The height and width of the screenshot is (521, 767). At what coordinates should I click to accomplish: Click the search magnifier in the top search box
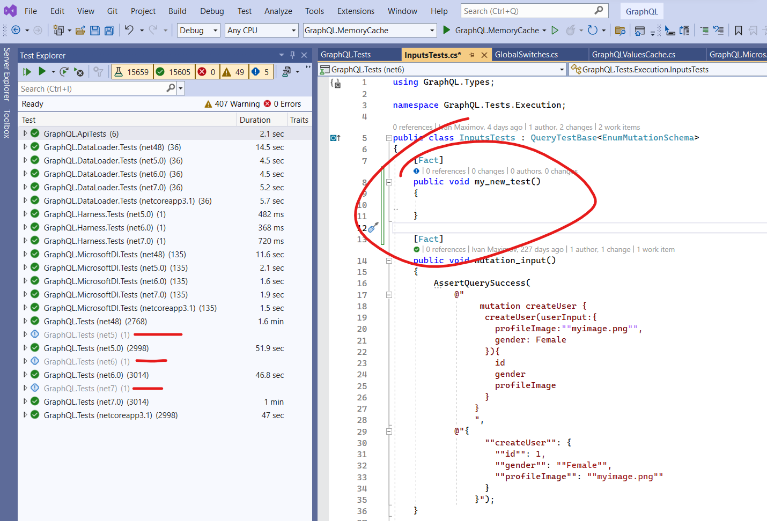tap(599, 10)
